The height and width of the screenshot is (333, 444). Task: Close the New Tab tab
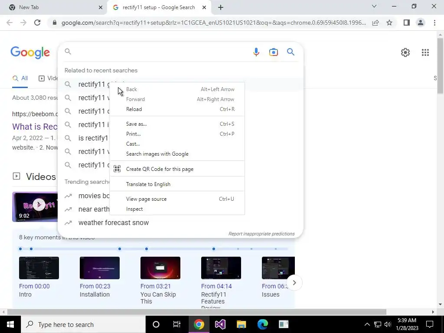click(101, 8)
